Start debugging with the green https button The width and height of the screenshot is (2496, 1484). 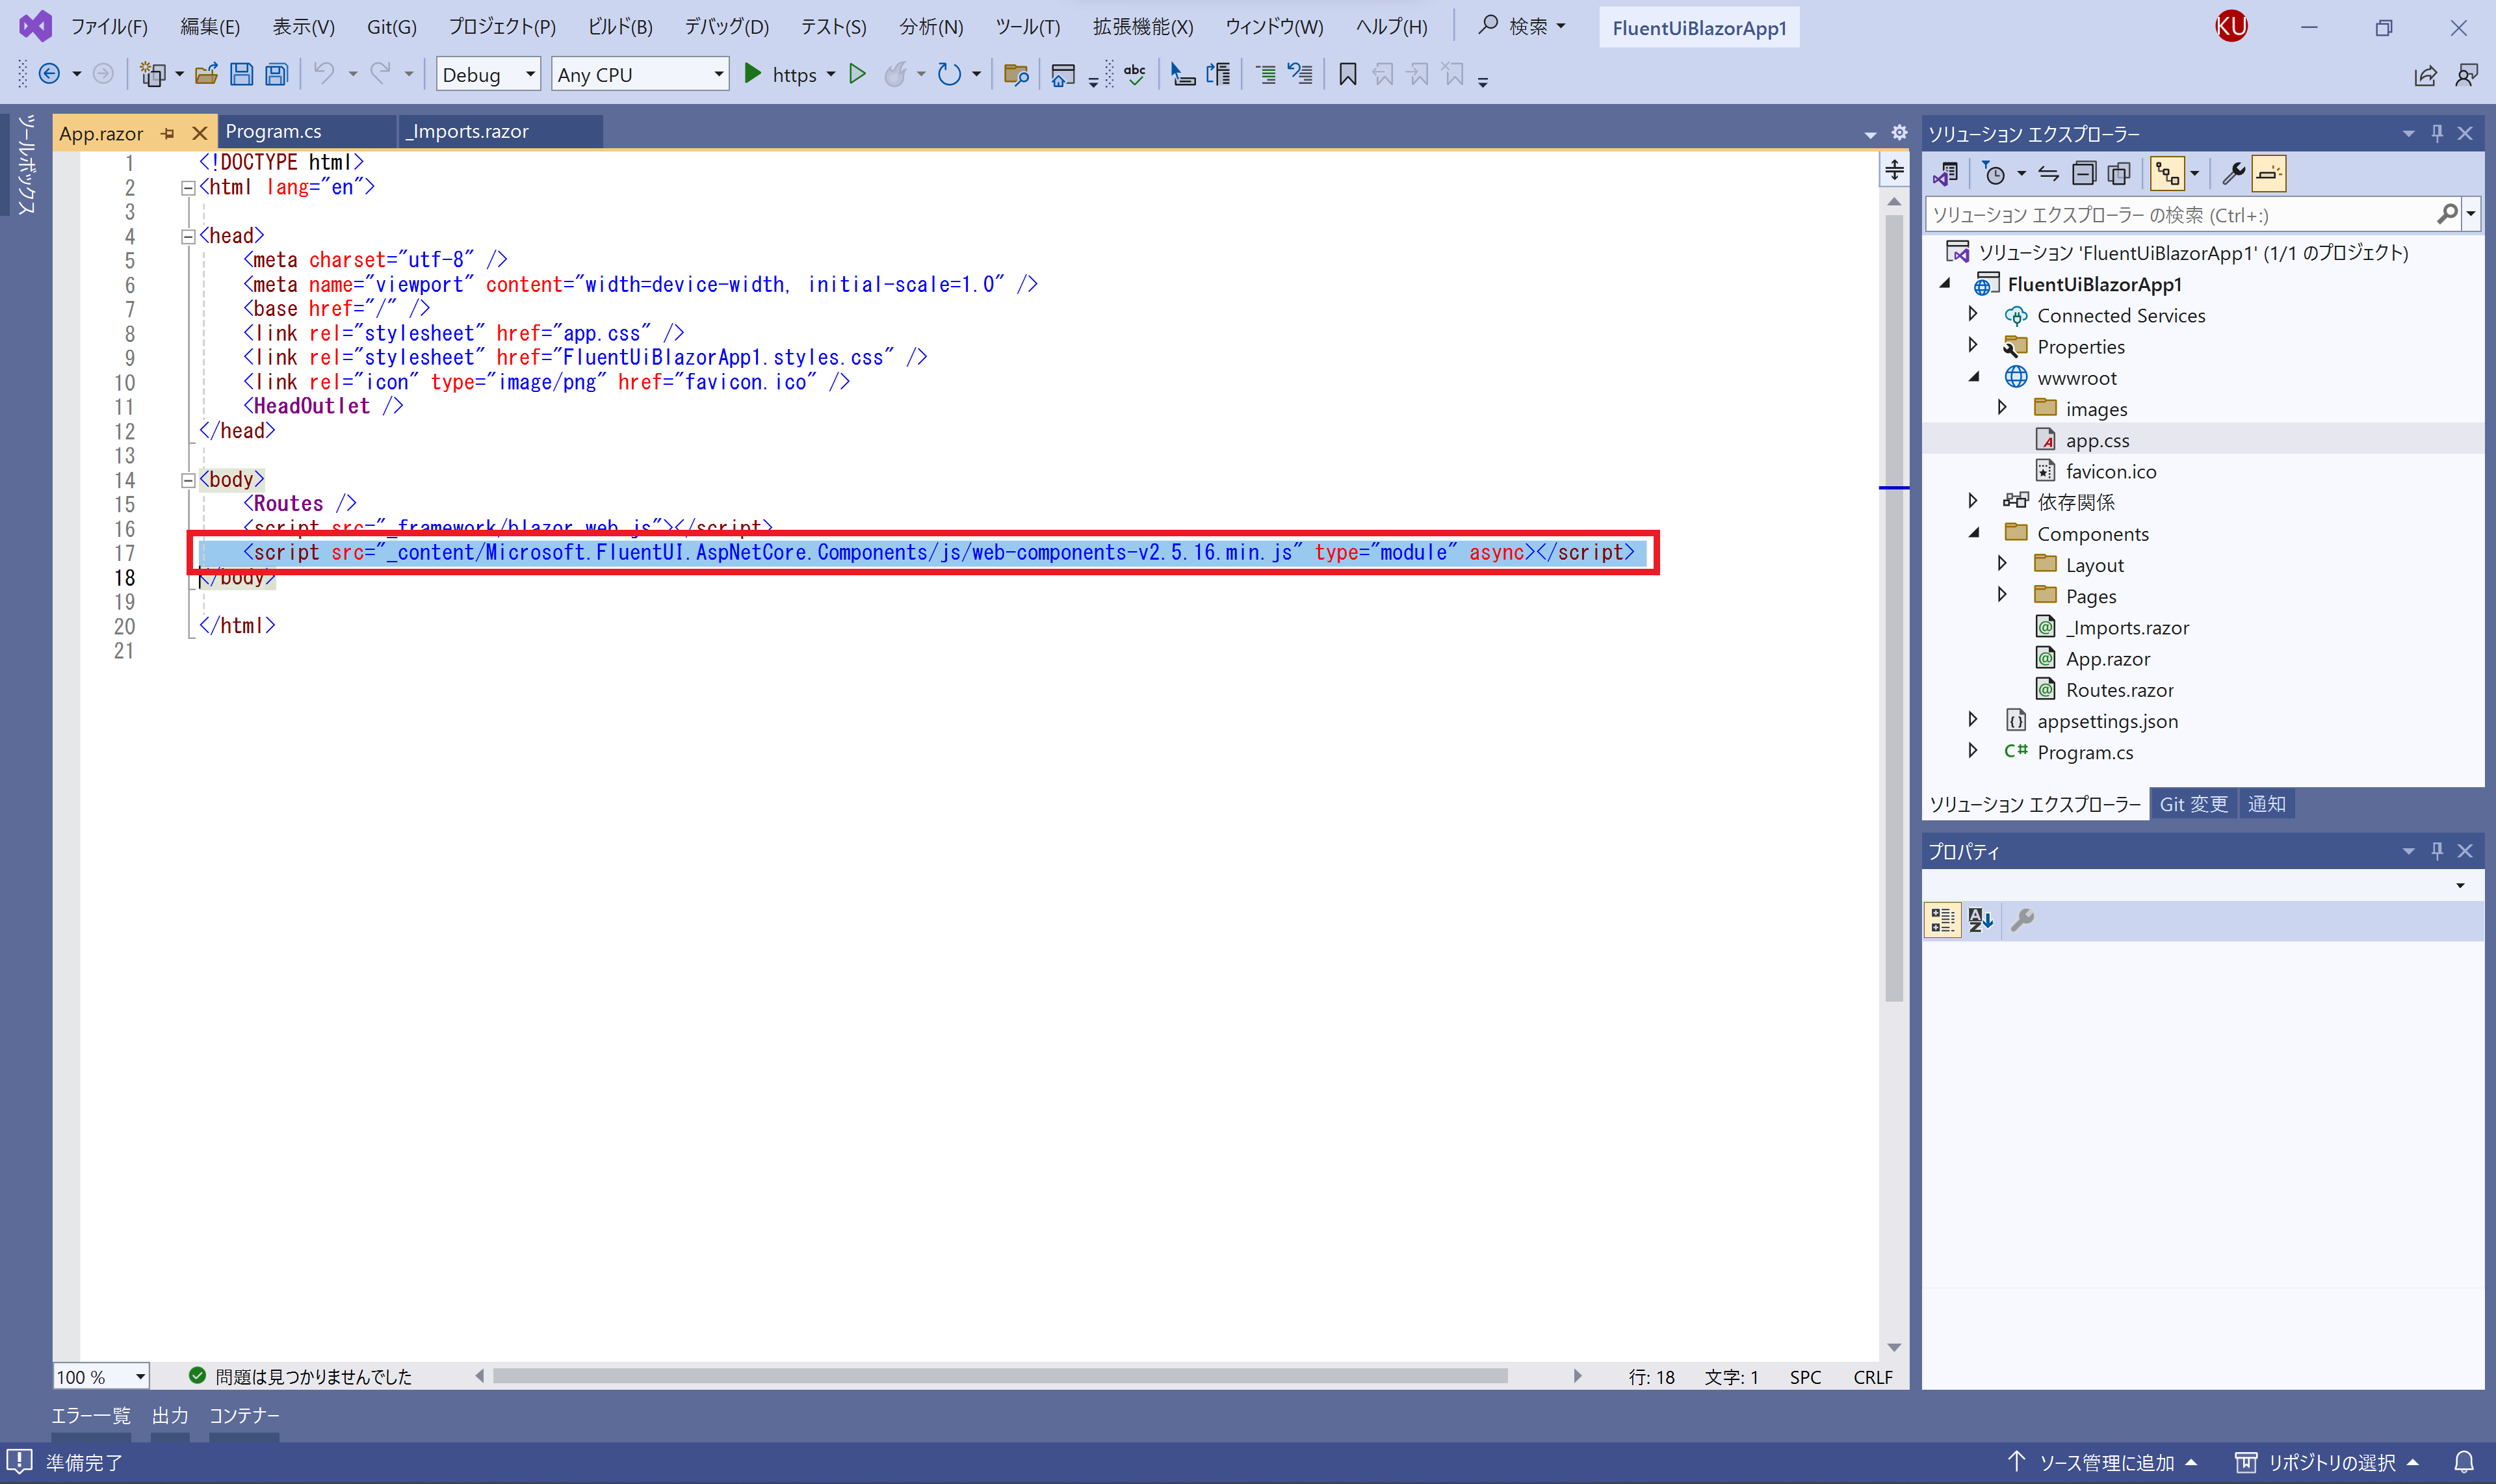[781, 74]
